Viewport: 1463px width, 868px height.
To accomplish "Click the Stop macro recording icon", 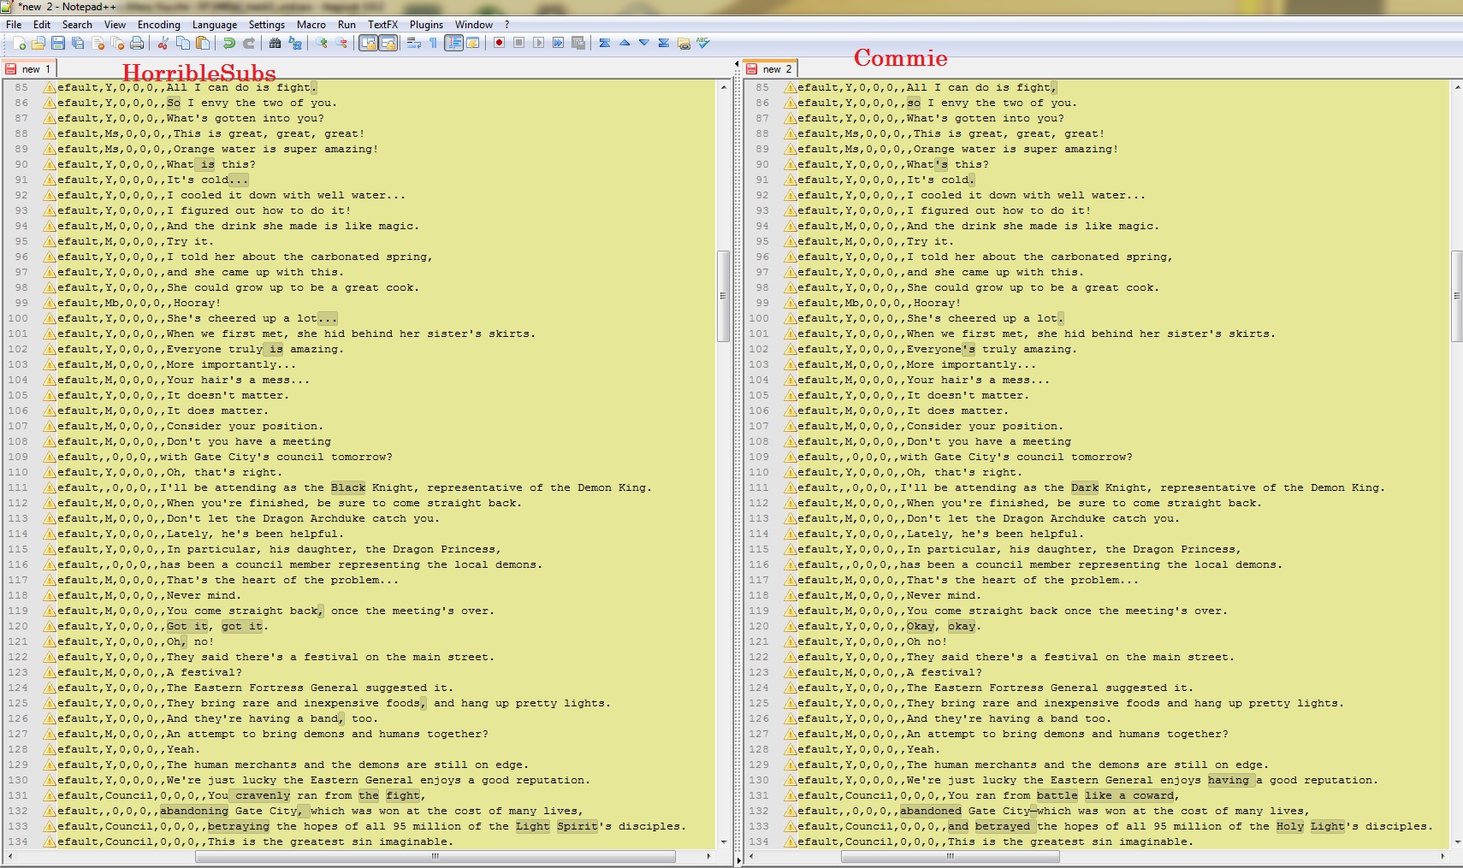I will pos(518,44).
